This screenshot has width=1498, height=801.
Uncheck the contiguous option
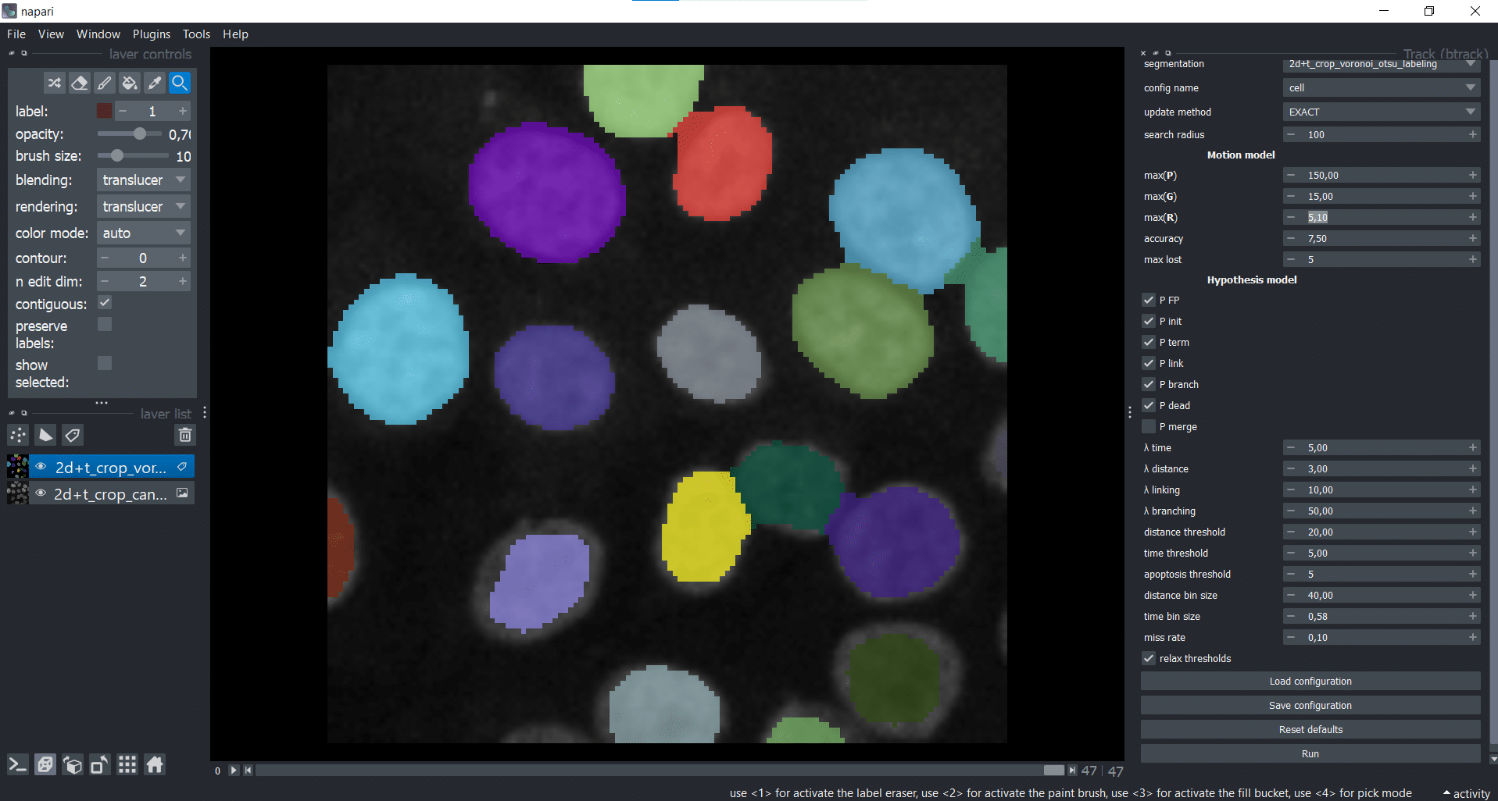(x=105, y=303)
